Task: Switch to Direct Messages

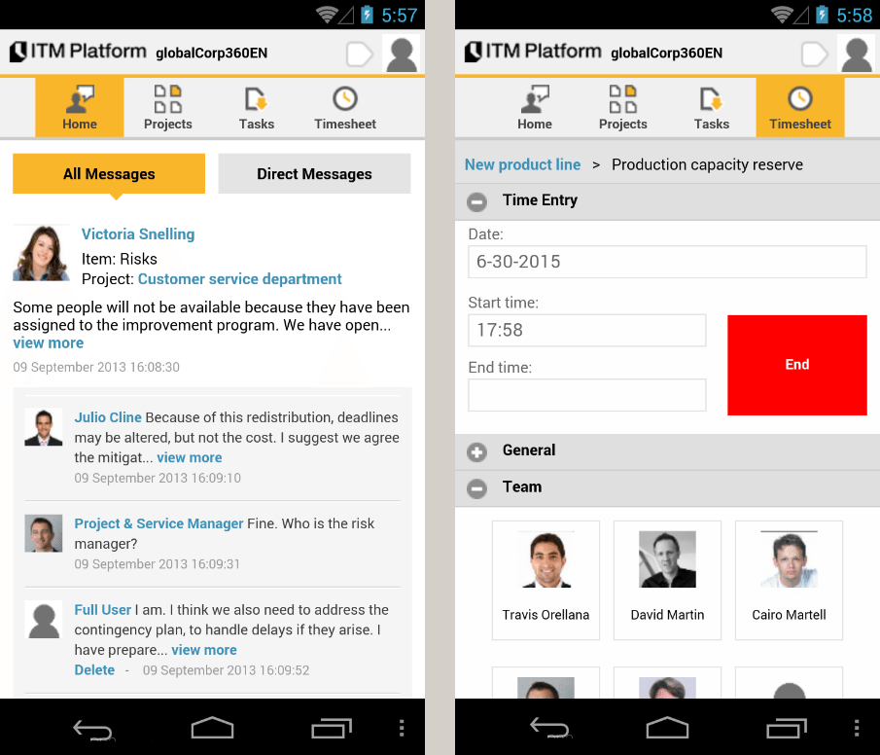Action: (314, 173)
